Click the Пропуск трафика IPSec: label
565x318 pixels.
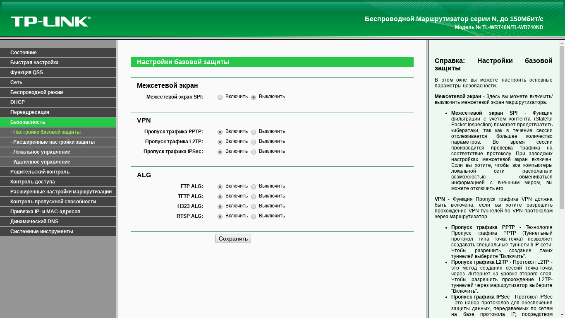tap(173, 152)
